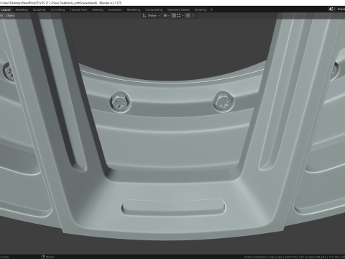This screenshot has height=259, width=345.
Task: Click the mouse Object hint in status bar
Action: 47,257
